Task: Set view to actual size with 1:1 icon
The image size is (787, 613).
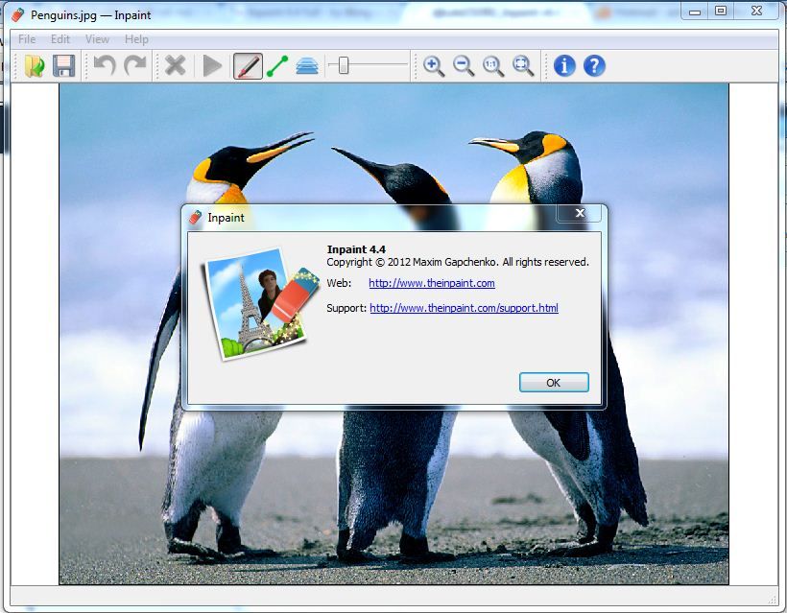Action: [491, 65]
